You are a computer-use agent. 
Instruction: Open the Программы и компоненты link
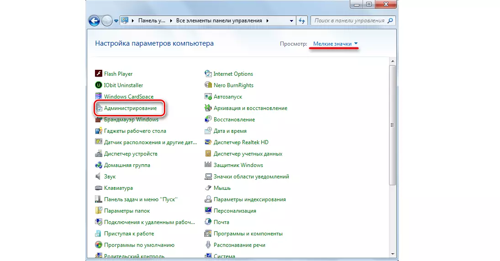(248, 234)
